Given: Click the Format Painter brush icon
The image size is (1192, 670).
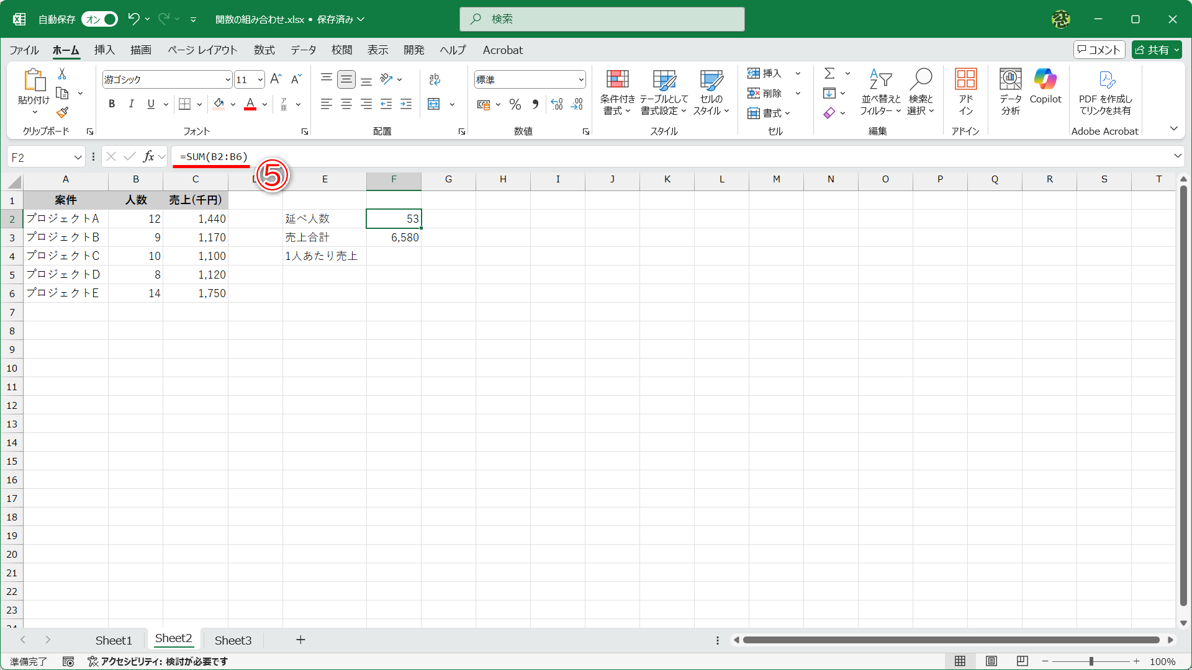Looking at the screenshot, I should (x=62, y=112).
